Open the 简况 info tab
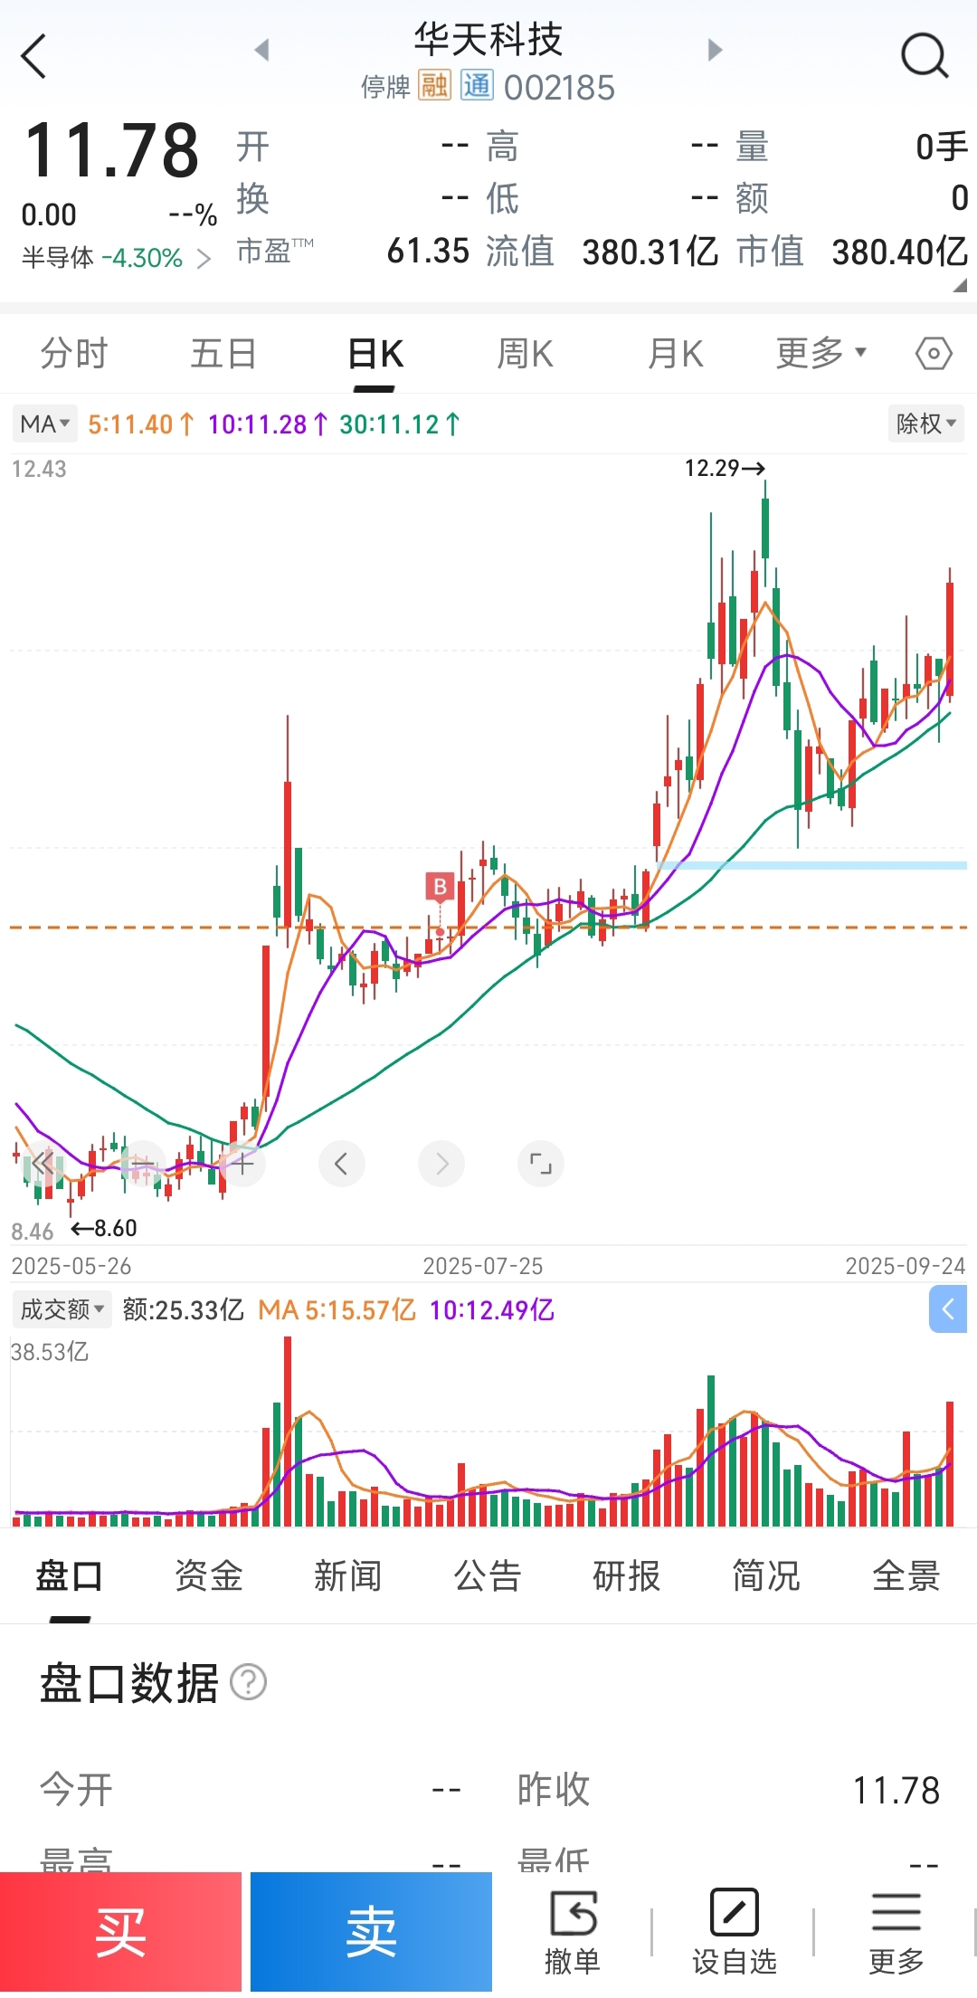977x1998 pixels. click(766, 1576)
